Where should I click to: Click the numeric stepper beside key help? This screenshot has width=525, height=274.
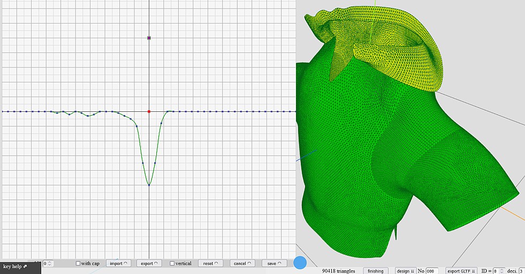click(48, 263)
